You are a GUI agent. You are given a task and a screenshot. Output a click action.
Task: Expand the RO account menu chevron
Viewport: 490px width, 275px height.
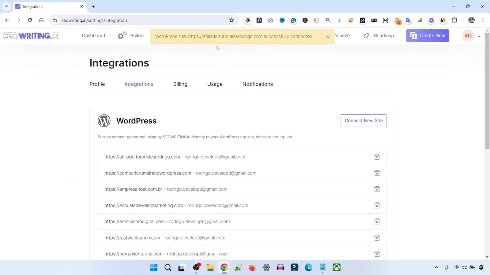[x=479, y=36]
